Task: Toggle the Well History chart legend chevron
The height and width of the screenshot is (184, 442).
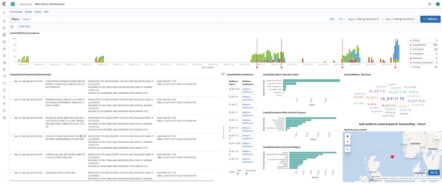Action: click(x=407, y=40)
